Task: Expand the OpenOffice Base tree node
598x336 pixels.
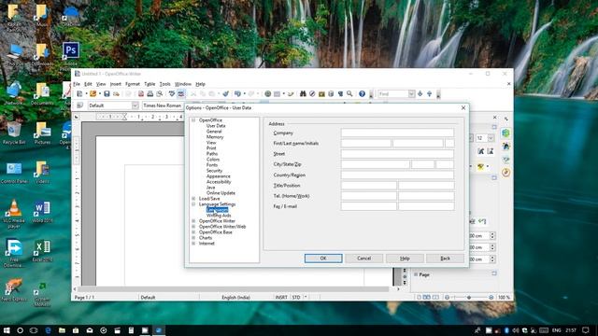Action: coord(193,232)
